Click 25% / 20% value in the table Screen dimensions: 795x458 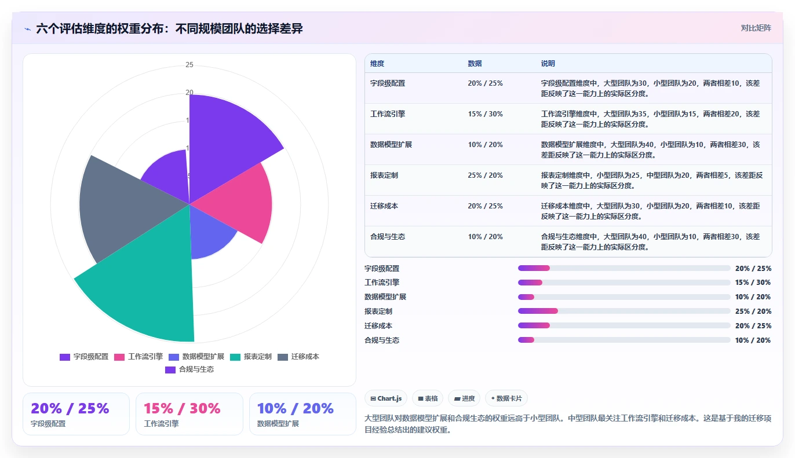(x=486, y=175)
